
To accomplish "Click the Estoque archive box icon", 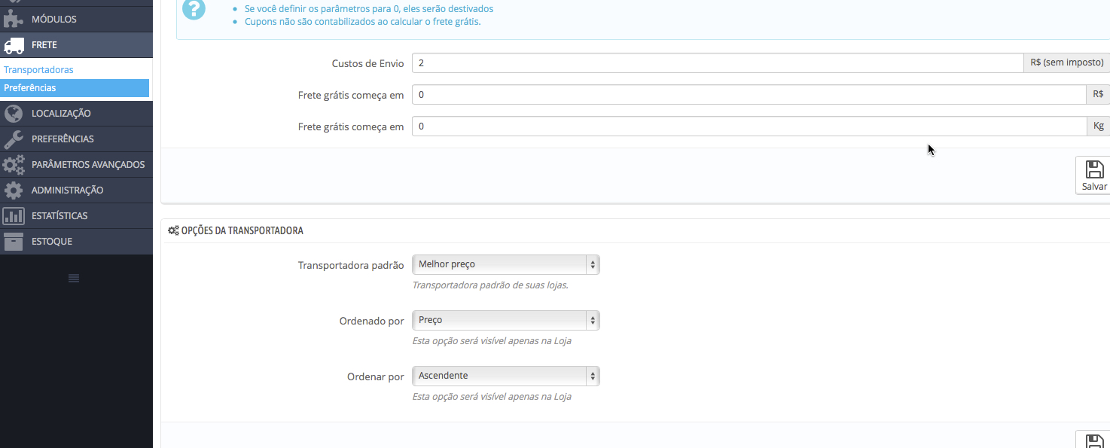I will tap(14, 242).
